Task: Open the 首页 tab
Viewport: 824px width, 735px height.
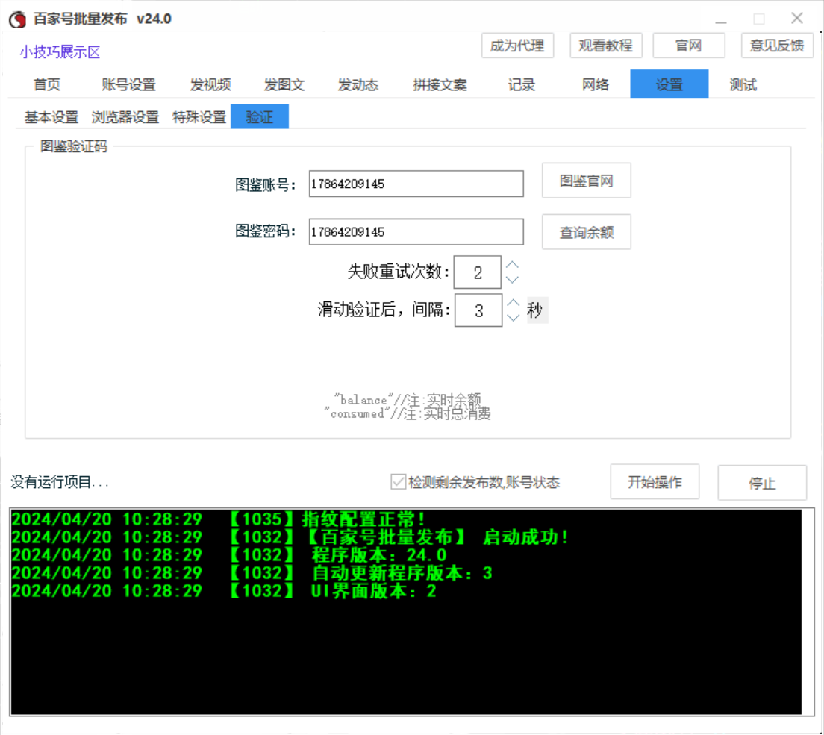Action: coord(47,84)
